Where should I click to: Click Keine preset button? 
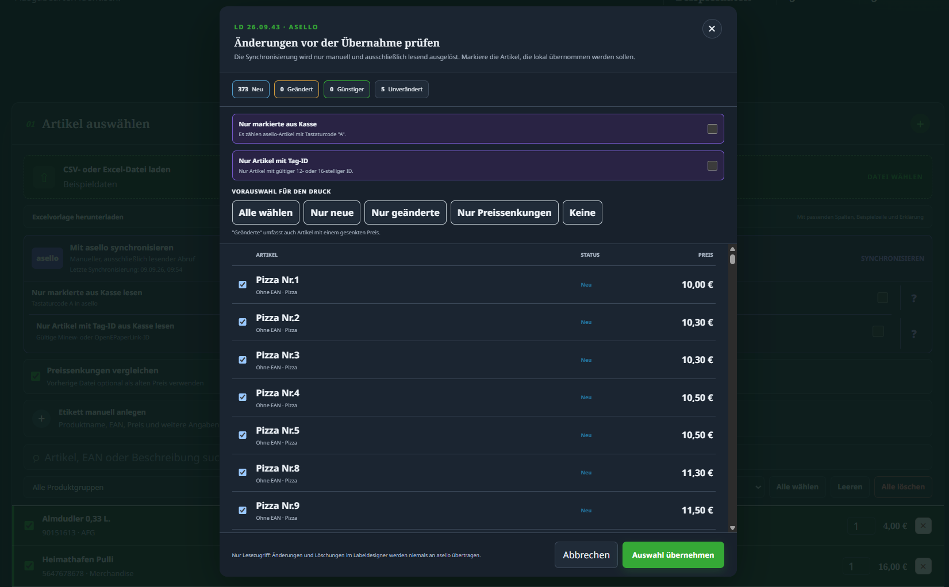(x=582, y=213)
